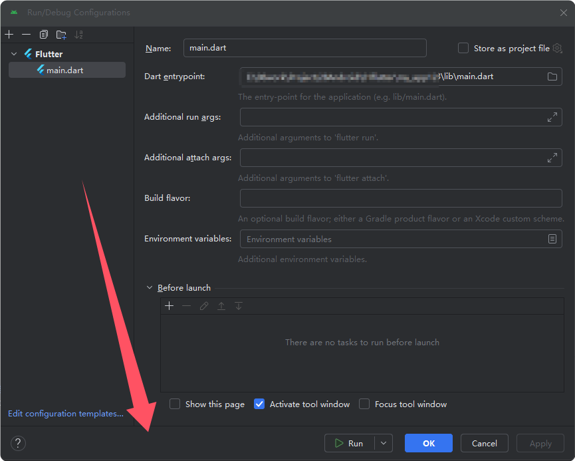Image resolution: width=575 pixels, height=461 pixels.
Task: Collapse the Flutter configuration group
Action: 14,54
